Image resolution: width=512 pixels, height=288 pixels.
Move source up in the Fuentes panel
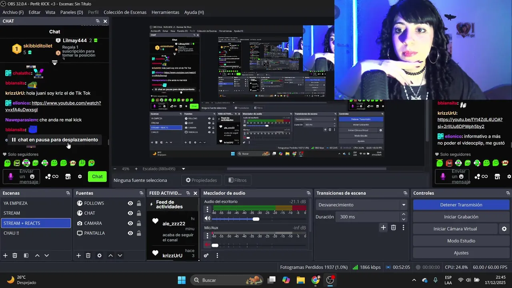(110, 256)
